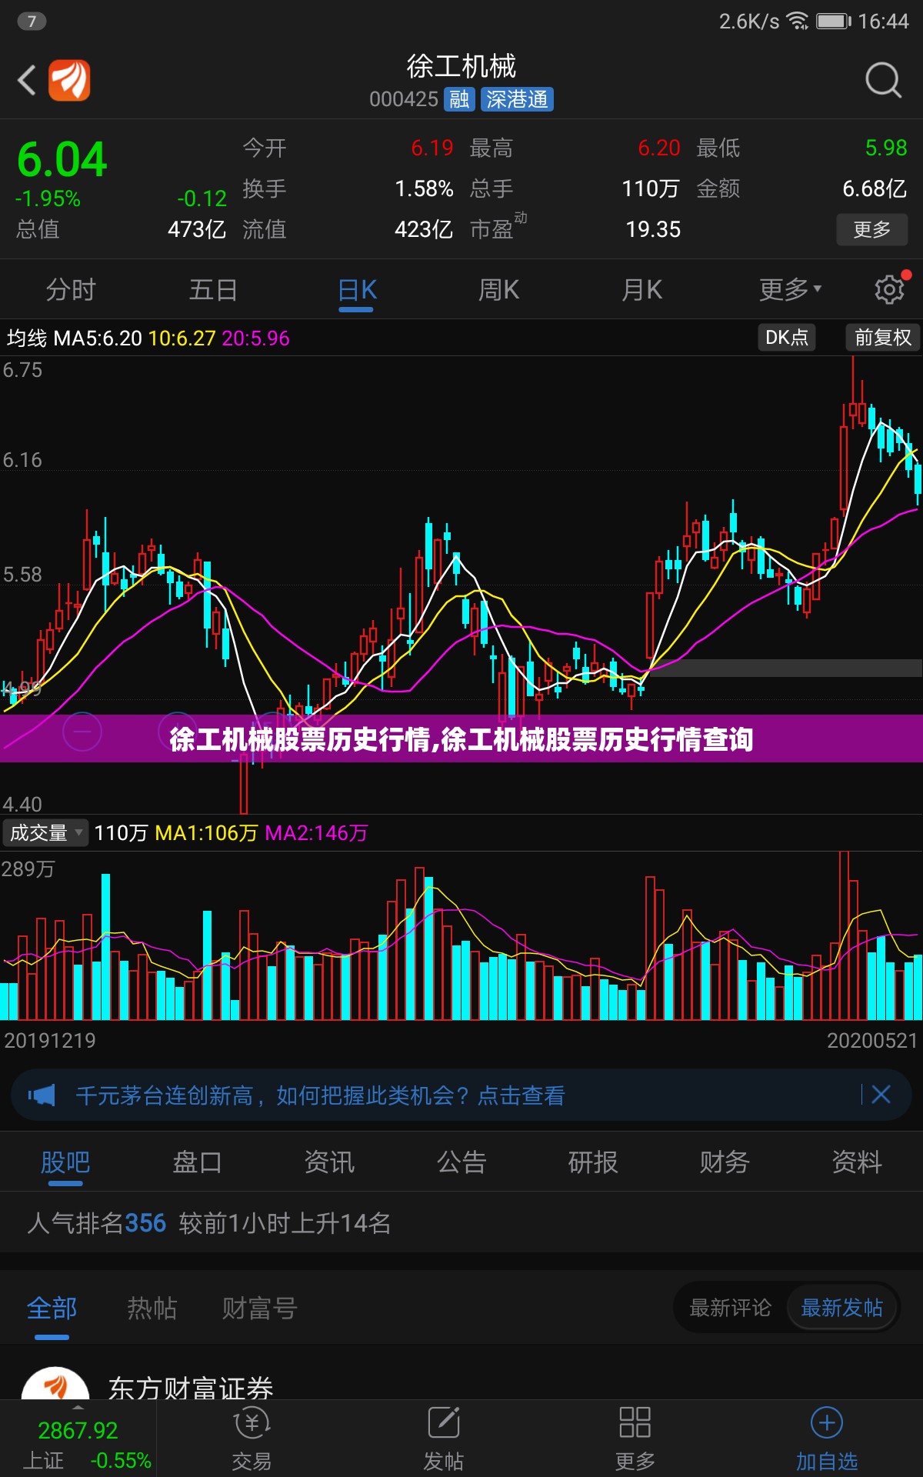Tap the 人气排名356 ranking row

point(461,1222)
